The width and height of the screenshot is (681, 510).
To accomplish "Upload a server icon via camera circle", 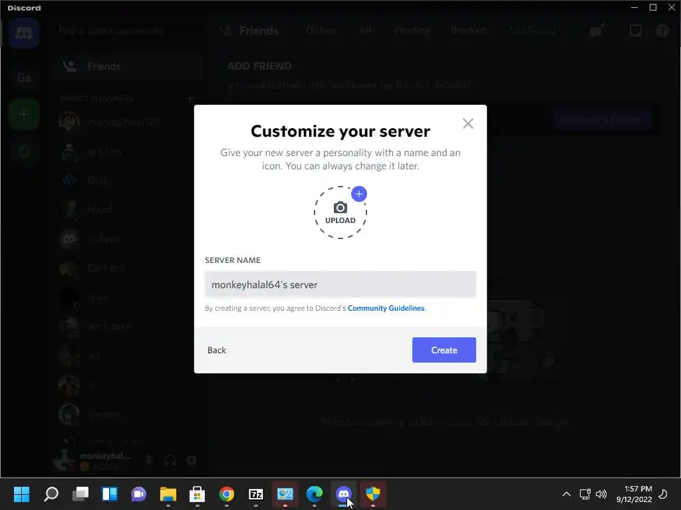I will (340, 212).
